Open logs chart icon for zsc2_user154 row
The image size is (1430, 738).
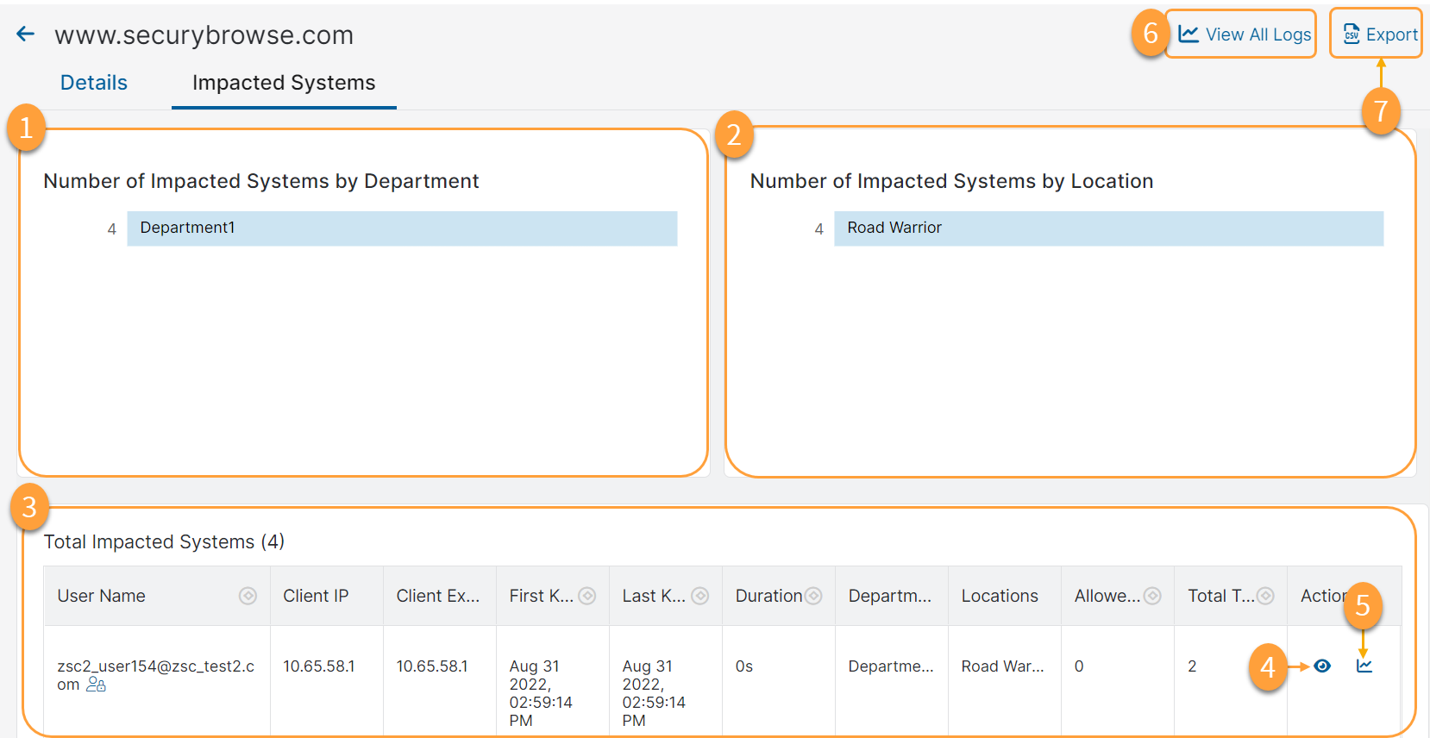(x=1364, y=666)
